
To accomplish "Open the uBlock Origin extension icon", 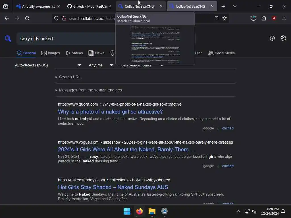I will tap(274, 18).
